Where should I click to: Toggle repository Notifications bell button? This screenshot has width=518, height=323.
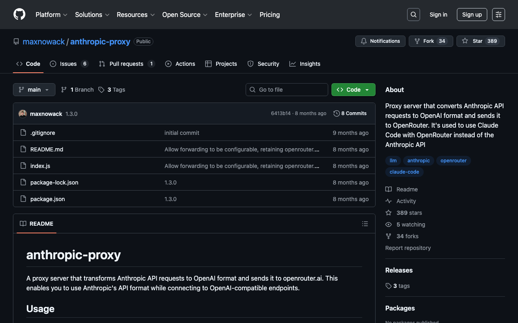click(x=380, y=41)
